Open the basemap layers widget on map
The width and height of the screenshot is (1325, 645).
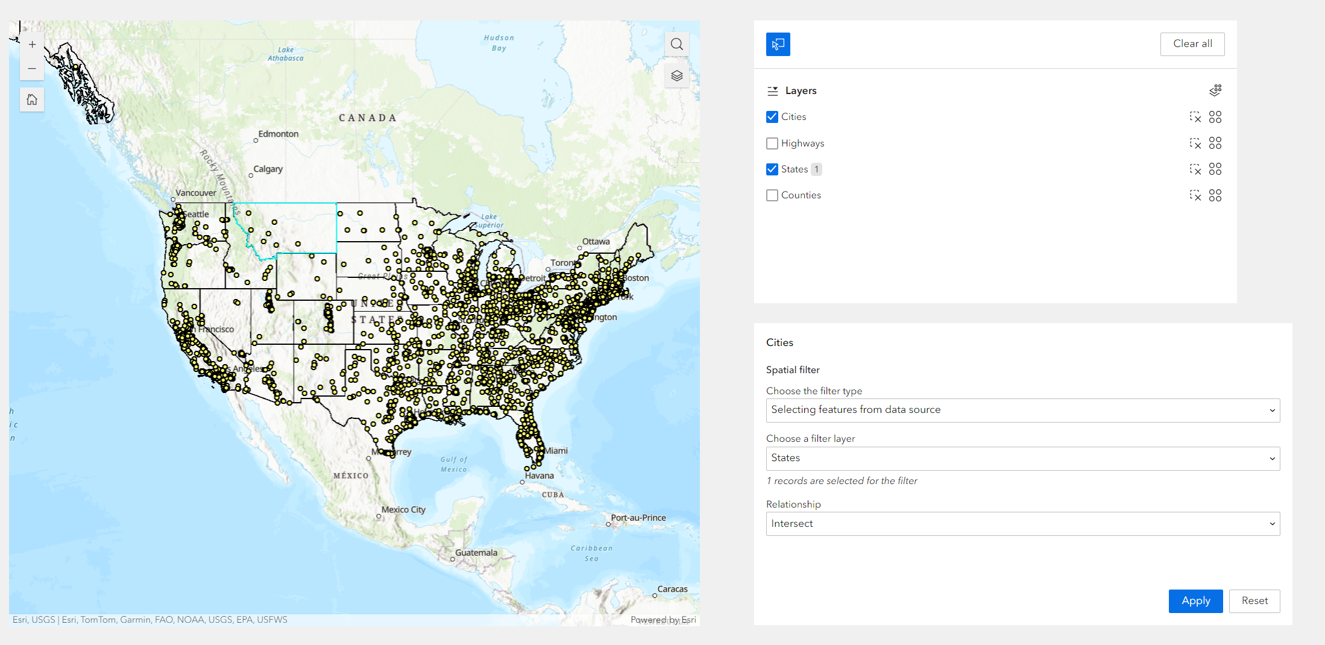[x=676, y=75]
